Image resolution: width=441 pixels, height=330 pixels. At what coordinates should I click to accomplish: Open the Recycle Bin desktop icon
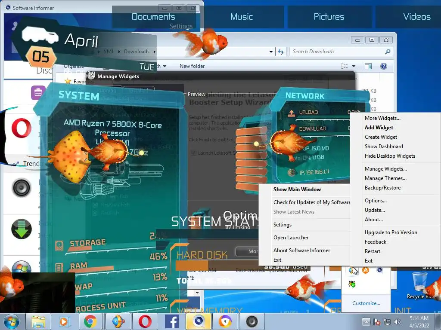[x=419, y=286]
